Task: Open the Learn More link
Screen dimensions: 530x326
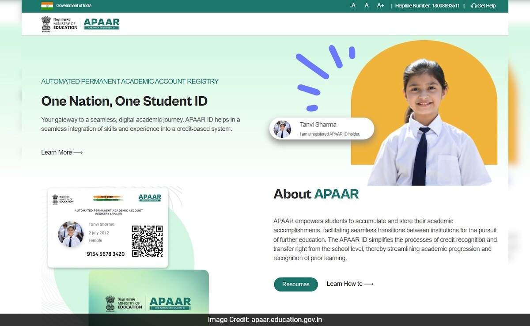Action: pyautogui.click(x=62, y=152)
